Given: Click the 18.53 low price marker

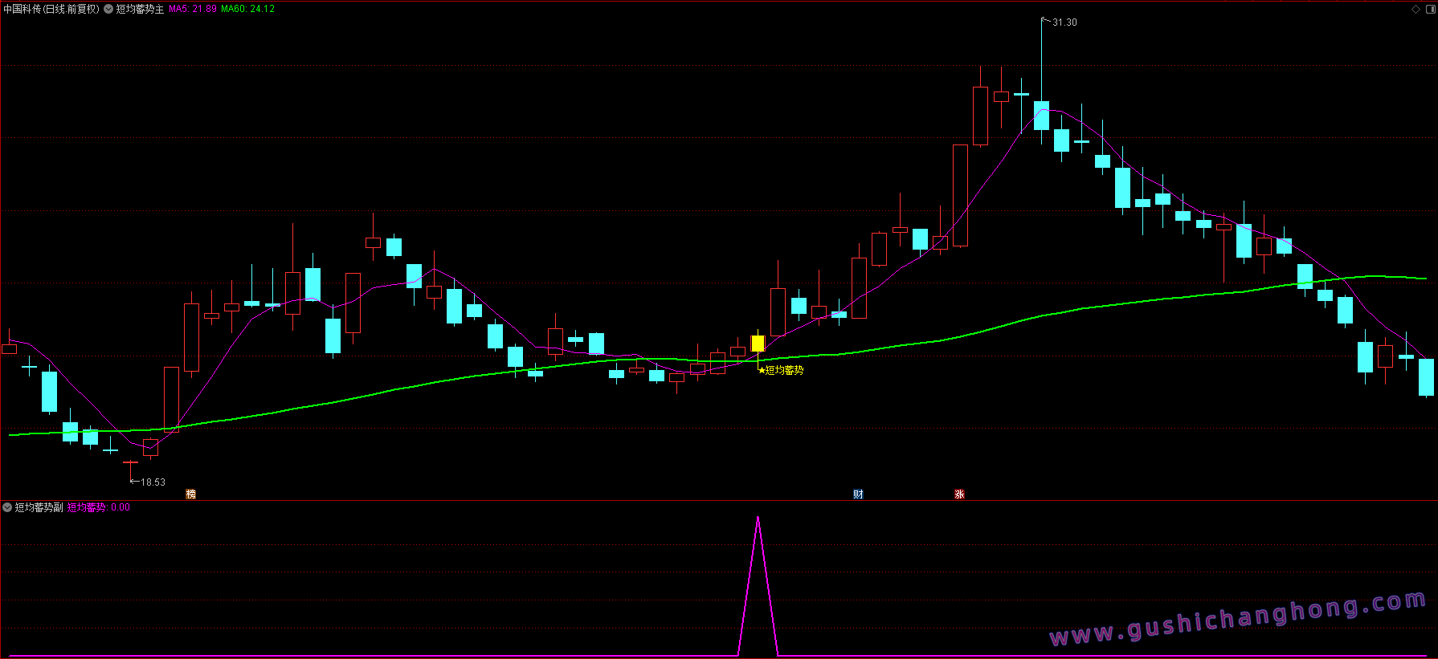Looking at the screenshot, I should point(153,482).
